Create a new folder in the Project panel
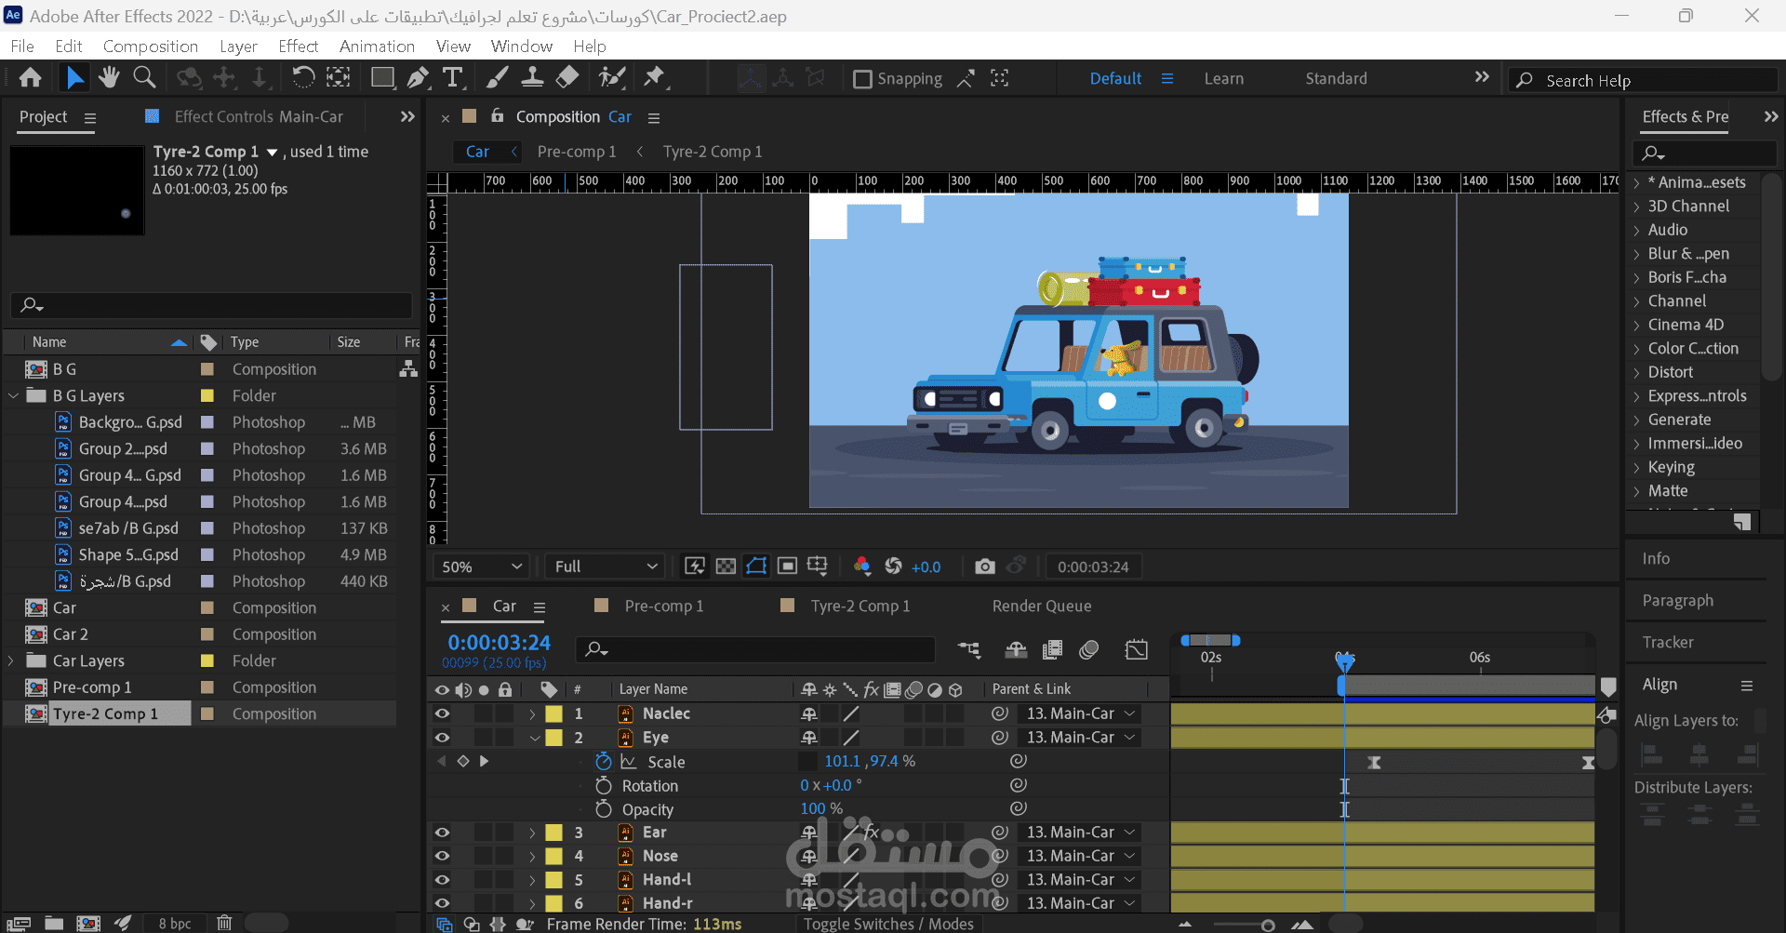This screenshot has width=1786, height=933. [54, 924]
